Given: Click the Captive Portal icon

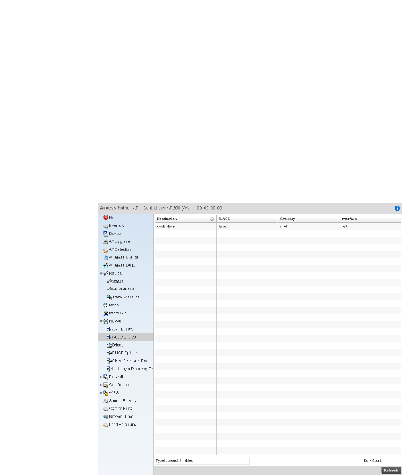Looking at the screenshot, I should point(105,409).
